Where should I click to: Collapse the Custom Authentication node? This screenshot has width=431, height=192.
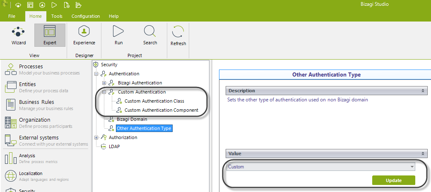104,92
